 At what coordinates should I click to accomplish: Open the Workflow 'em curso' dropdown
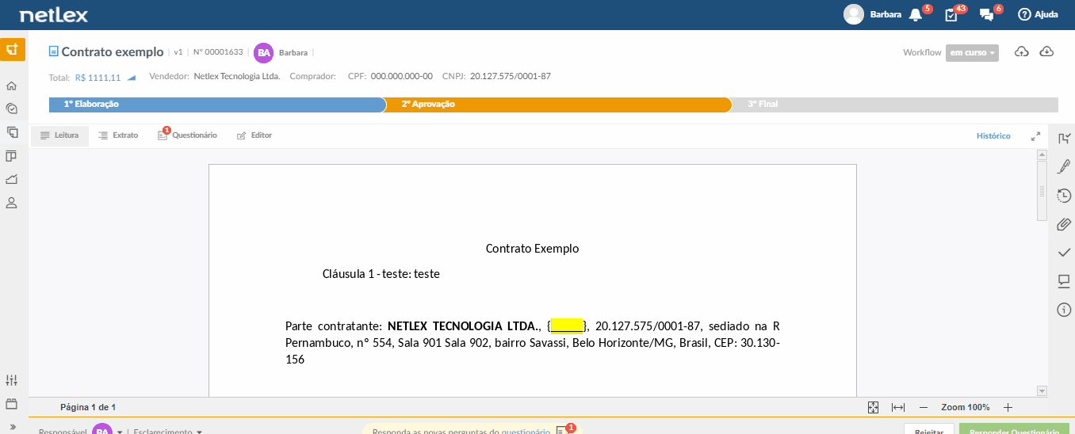(972, 53)
